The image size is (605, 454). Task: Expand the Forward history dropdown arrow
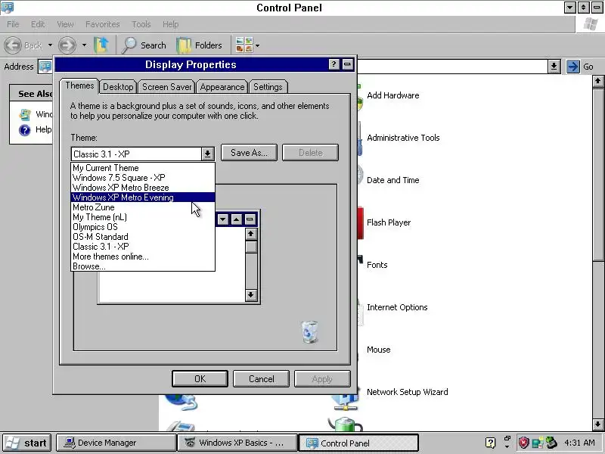(x=84, y=45)
